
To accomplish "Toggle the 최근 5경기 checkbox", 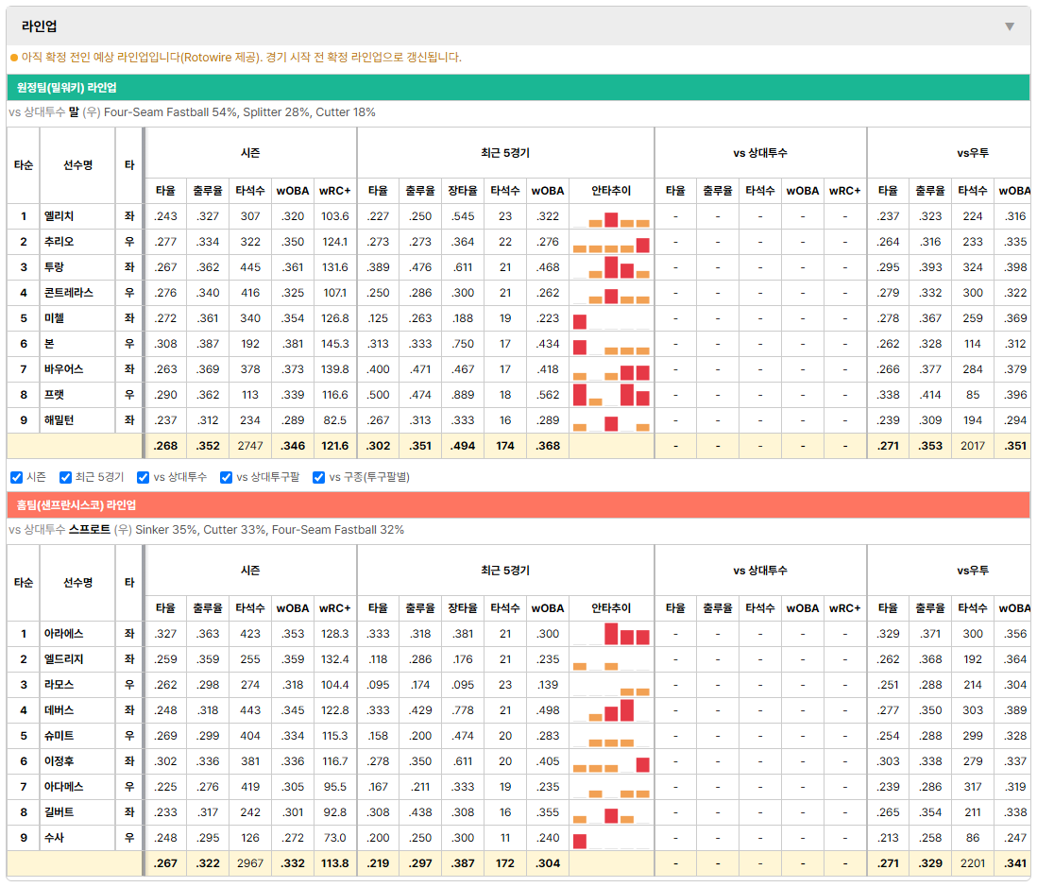I will [65, 478].
